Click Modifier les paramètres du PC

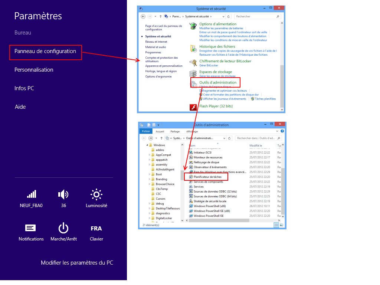click(x=77, y=263)
